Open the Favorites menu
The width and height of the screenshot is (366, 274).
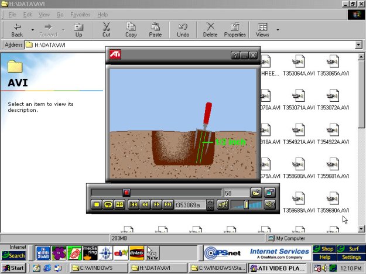click(x=80, y=14)
